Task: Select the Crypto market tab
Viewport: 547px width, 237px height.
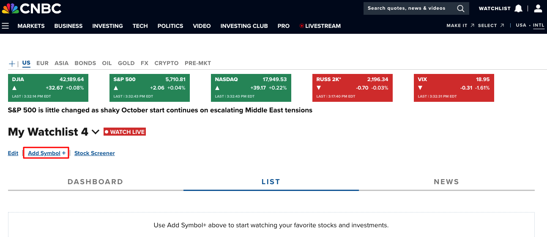Action: pos(166,63)
